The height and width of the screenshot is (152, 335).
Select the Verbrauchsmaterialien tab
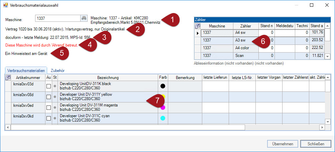26,71
